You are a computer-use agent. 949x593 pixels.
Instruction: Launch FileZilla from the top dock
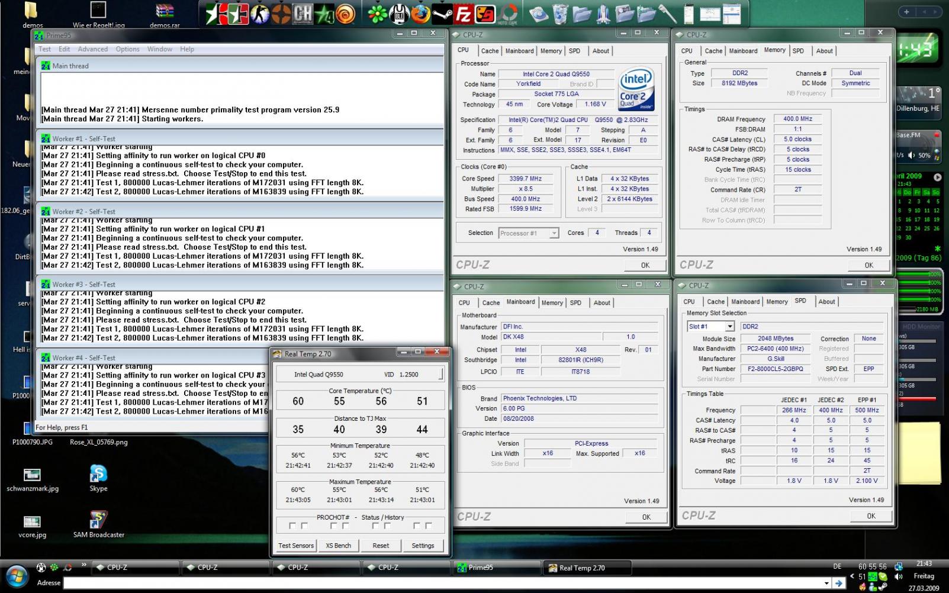(x=464, y=13)
